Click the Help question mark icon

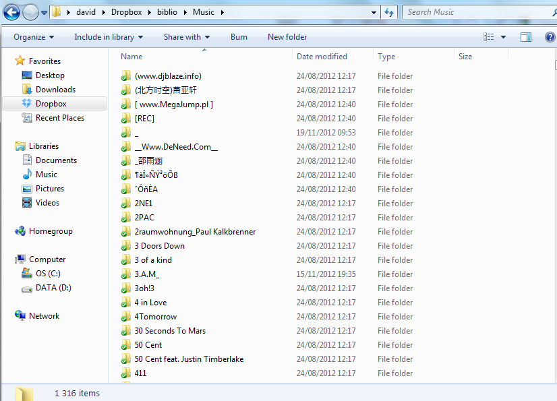click(x=549, y=37)
